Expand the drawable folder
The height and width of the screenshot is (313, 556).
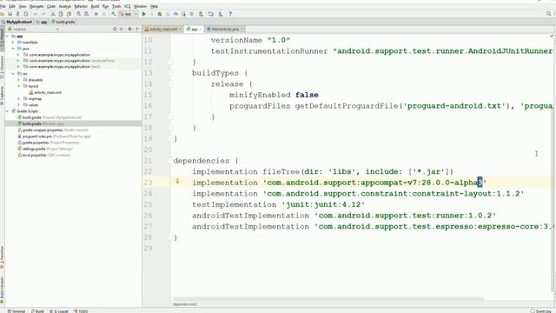19,80
